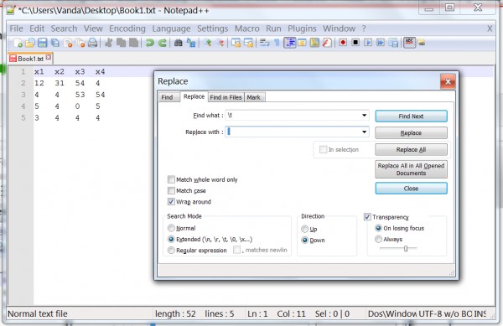Open the Find what dropdown arrow
This screenshot has width=503, height=326.
[364, 116]
